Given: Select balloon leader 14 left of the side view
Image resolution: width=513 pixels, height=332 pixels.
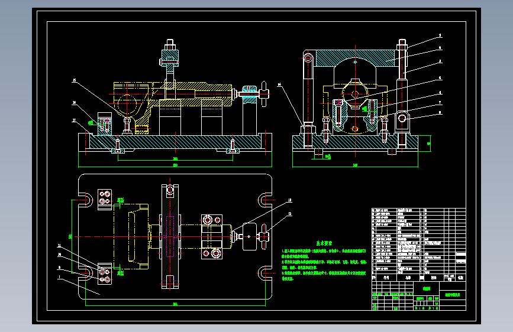Looking at the screenshot, I should click(291, 105).
